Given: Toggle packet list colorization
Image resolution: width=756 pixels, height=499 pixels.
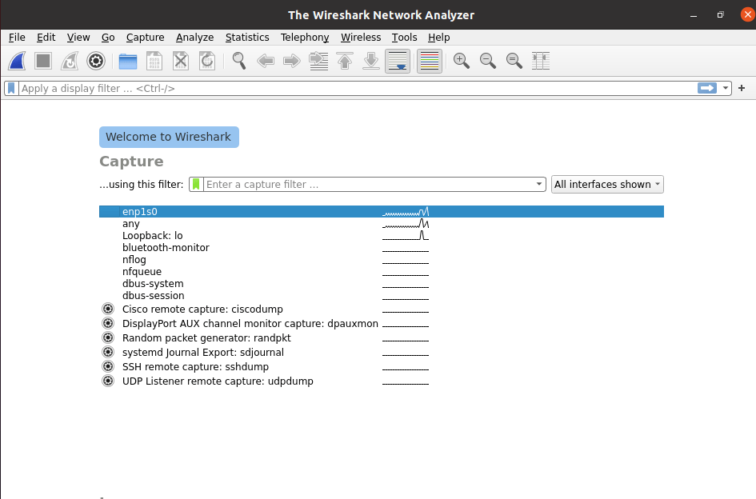Looking at the screenshot, I should 429,62.
